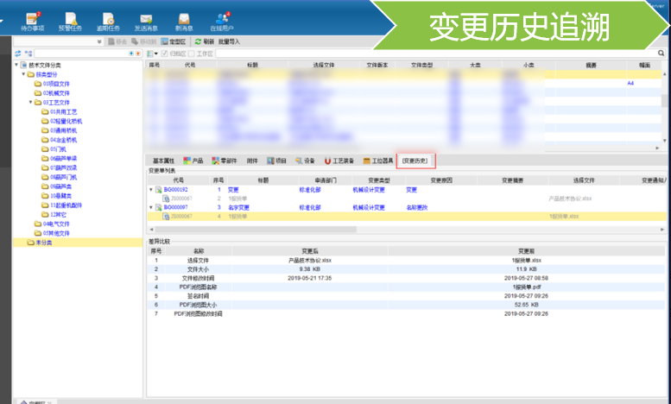Click the 批量导入 batch import button
This screenshot has height=404, width=671.
click(229, 41)
